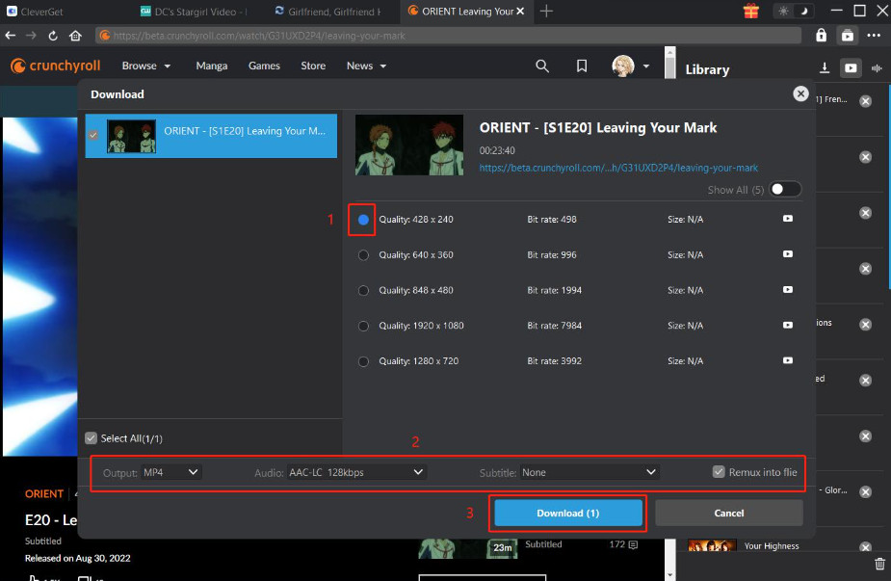
Task: Switch to the library video tab icon
Action: point(851,68)
